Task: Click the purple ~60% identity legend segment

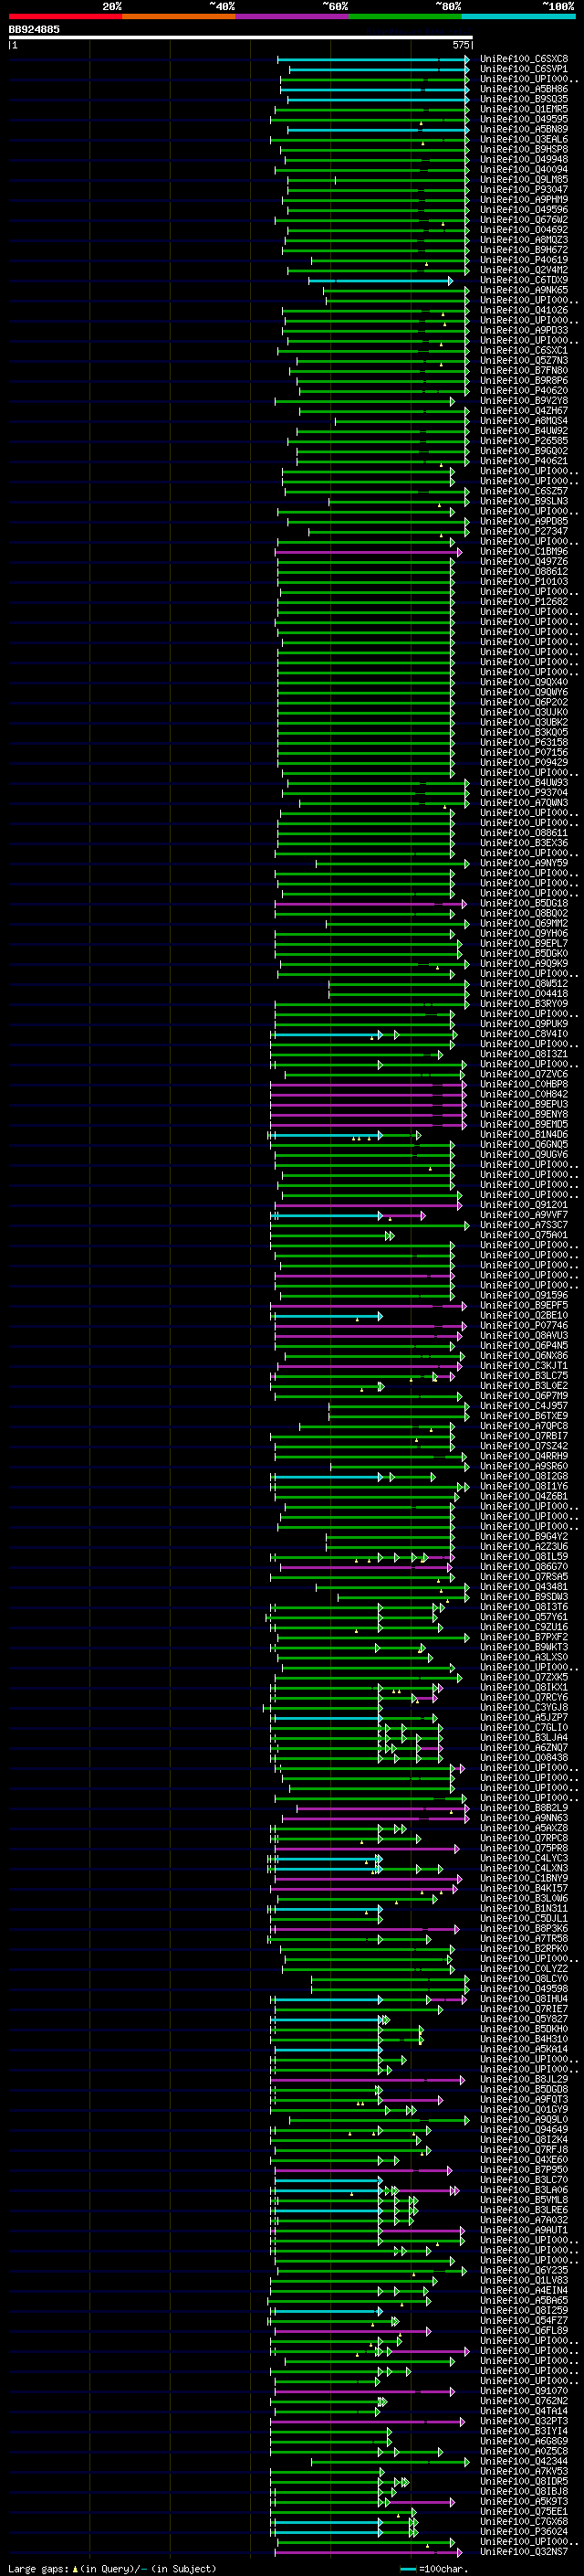Action: pos(291,16)
